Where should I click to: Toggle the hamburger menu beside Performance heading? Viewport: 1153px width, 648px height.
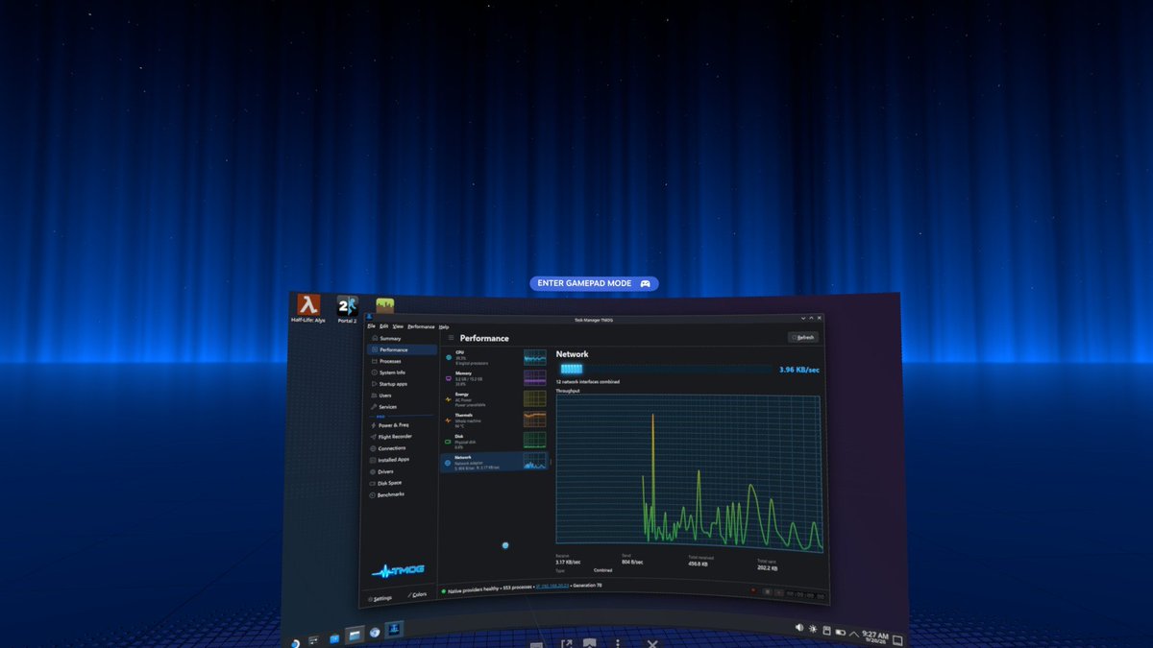(x=452, y=338)
